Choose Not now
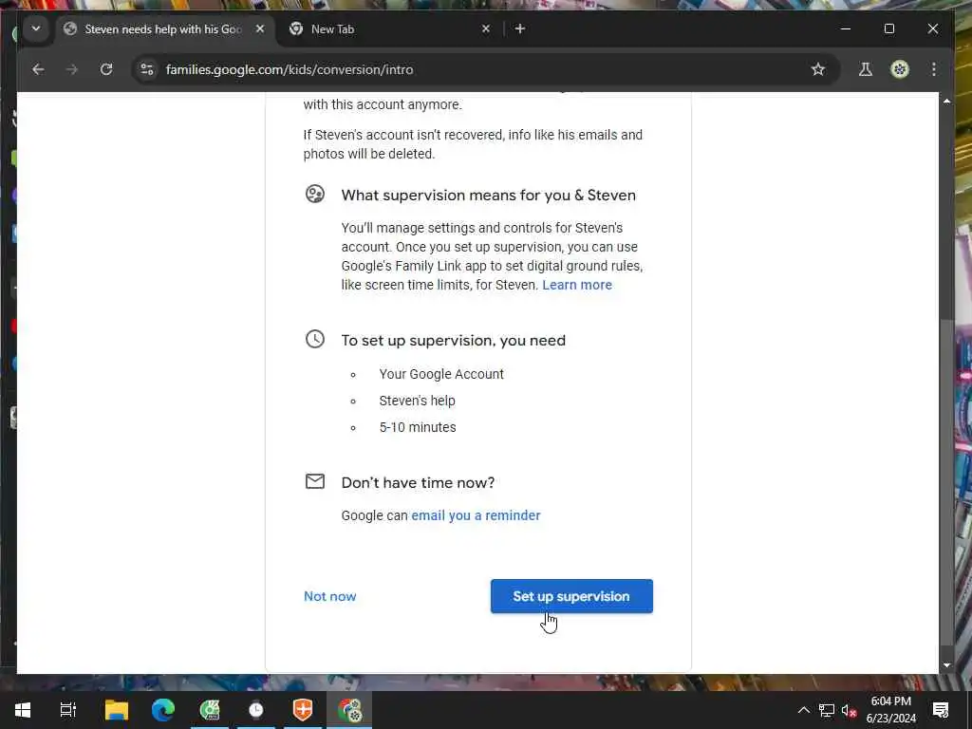This screenshot has height=729, width=972. coord(329,596)
